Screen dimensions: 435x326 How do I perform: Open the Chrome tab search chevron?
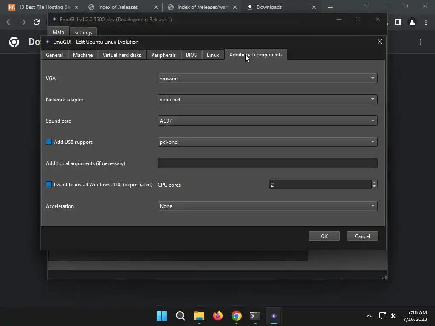(367, 6)
